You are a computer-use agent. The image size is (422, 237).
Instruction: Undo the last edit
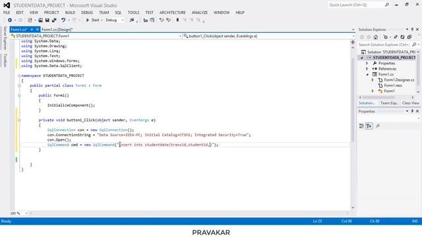[63, 20]
